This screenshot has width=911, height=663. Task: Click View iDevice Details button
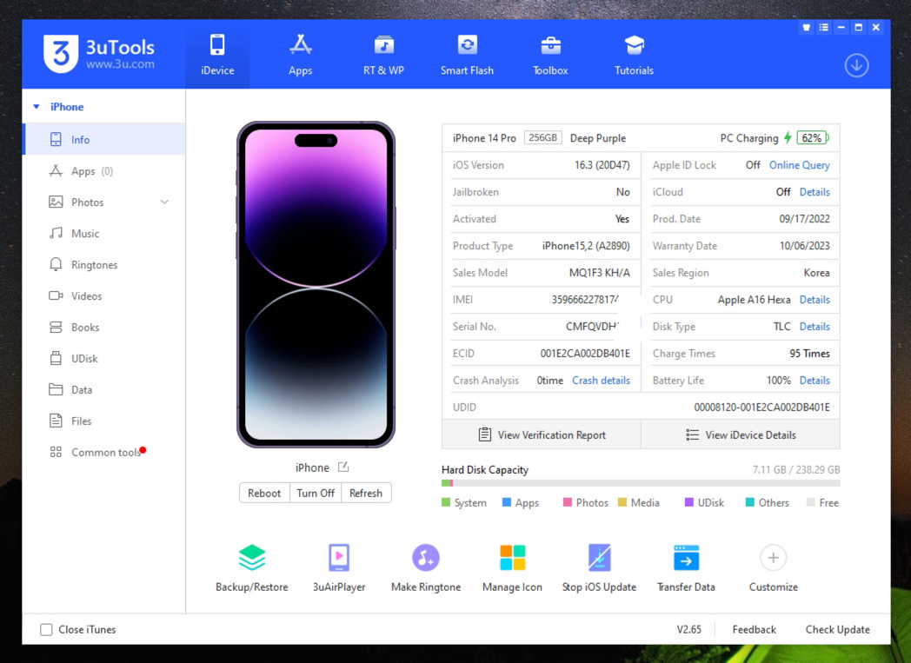(741, 434)
